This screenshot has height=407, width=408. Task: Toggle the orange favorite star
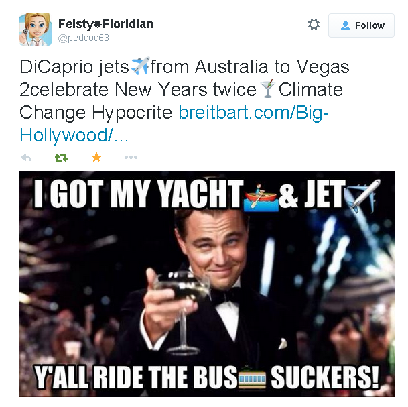96,157
